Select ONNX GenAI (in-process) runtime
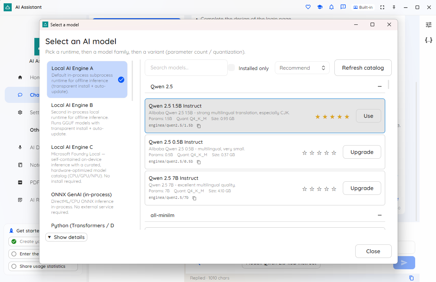The height and width of the screenshot is (282, 436). 87,203
